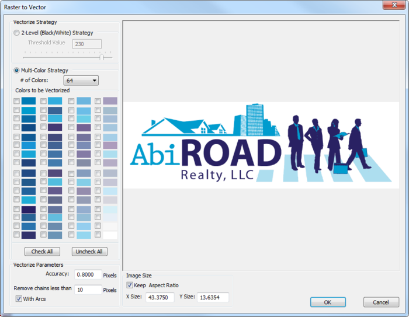Tick the checkbox beside the pure white swatch
This screenshot has height=317, width=409.
point(98,235)
